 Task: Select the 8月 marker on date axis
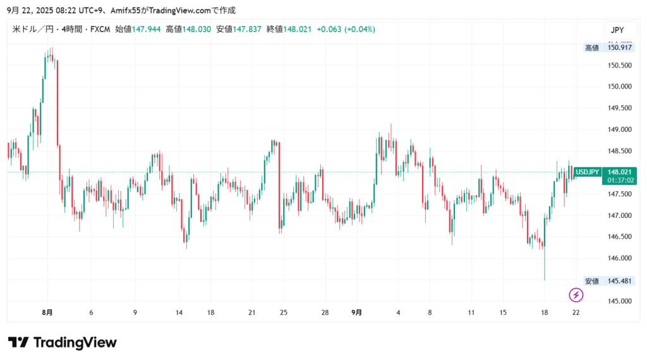point(47,312)
